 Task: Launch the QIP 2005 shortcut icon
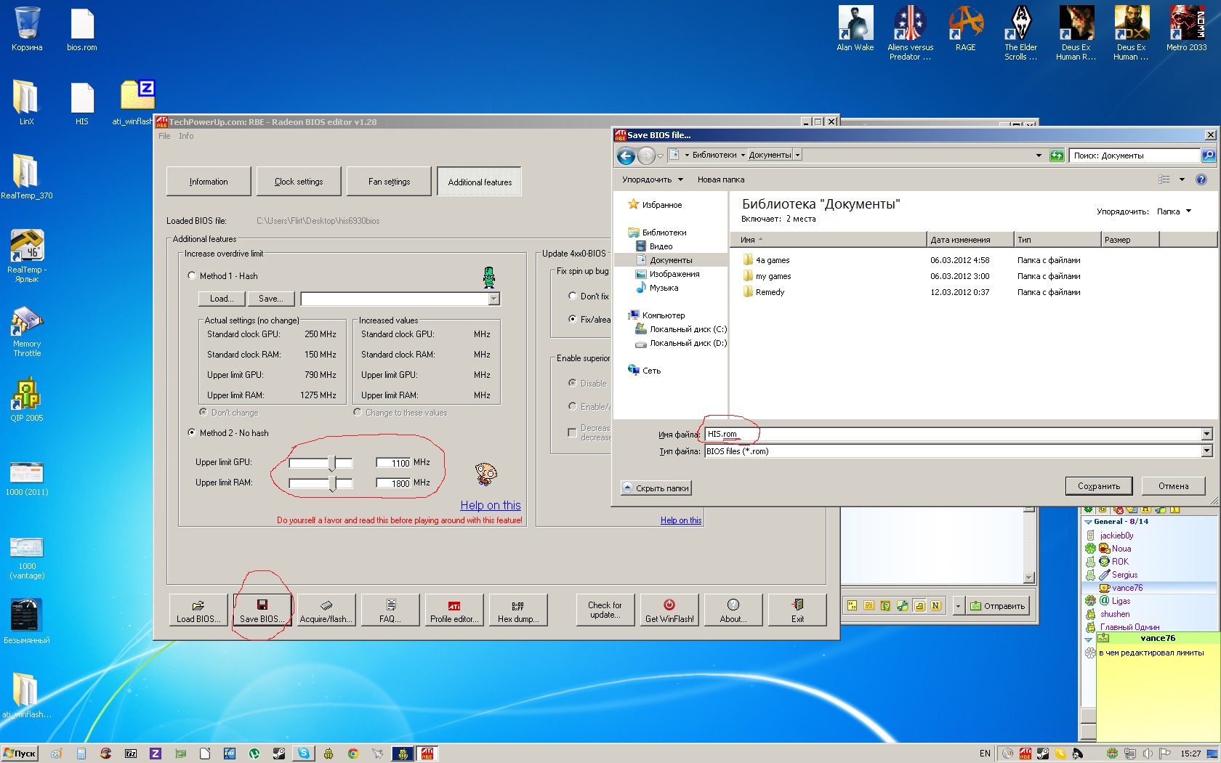coord(27,399)
